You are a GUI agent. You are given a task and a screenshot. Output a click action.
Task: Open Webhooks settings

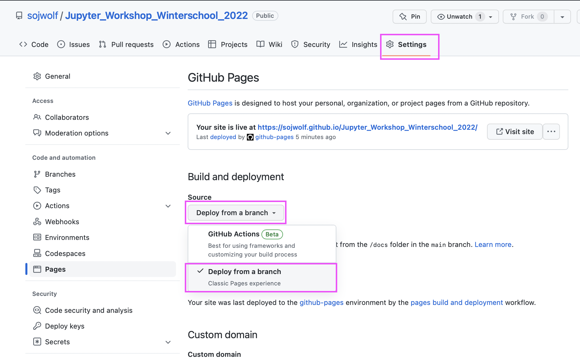pos(103,222)
